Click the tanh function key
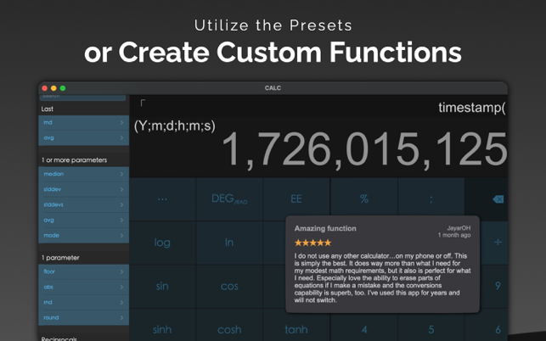Image resolution: width=546 pixels, height=341 pixels. coord(296,329)
